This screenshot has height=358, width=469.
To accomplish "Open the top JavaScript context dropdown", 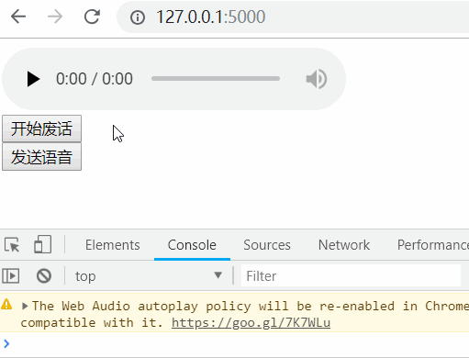I will (149, 275).
